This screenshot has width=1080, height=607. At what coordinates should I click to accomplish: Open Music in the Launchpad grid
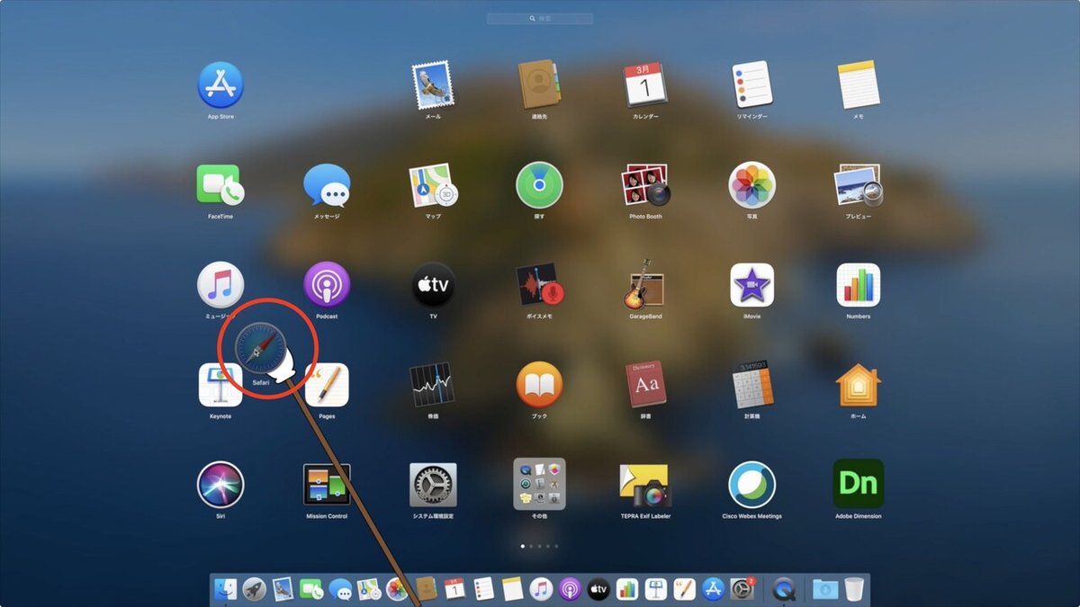pyautogui.click(x=220, y=285)
